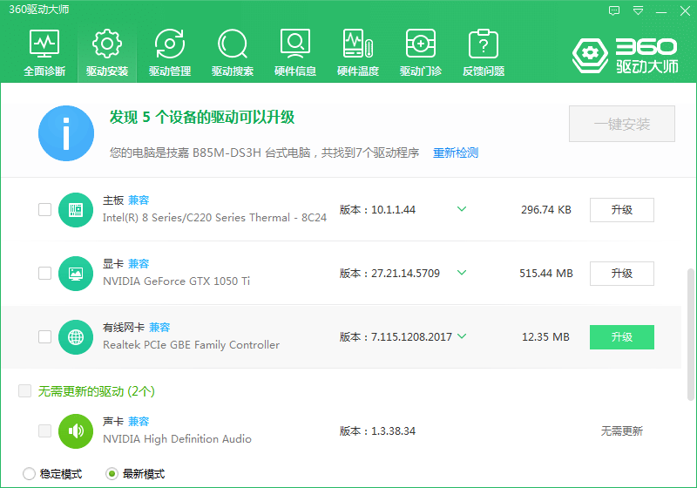This screenshot has height=488, width=697.
Task: Switch to 驱动安装 tab
Action: click(x=107, y=52)
